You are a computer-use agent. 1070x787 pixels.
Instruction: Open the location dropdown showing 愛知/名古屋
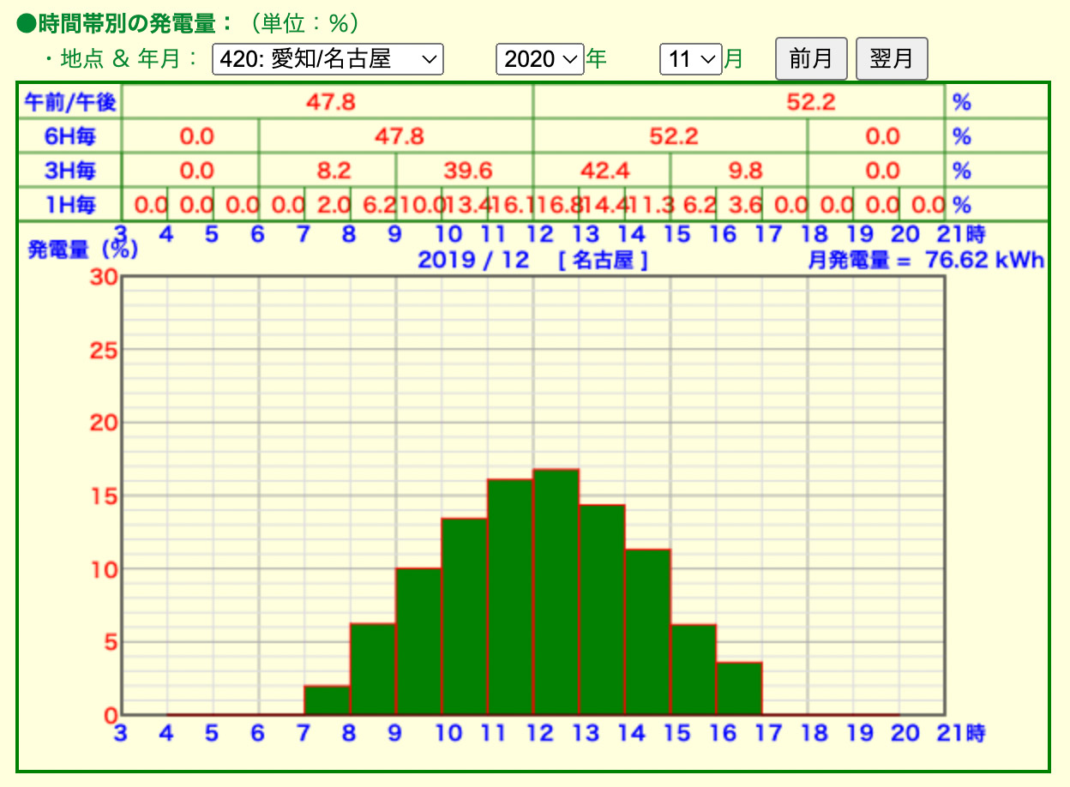(x=328, y=59)
